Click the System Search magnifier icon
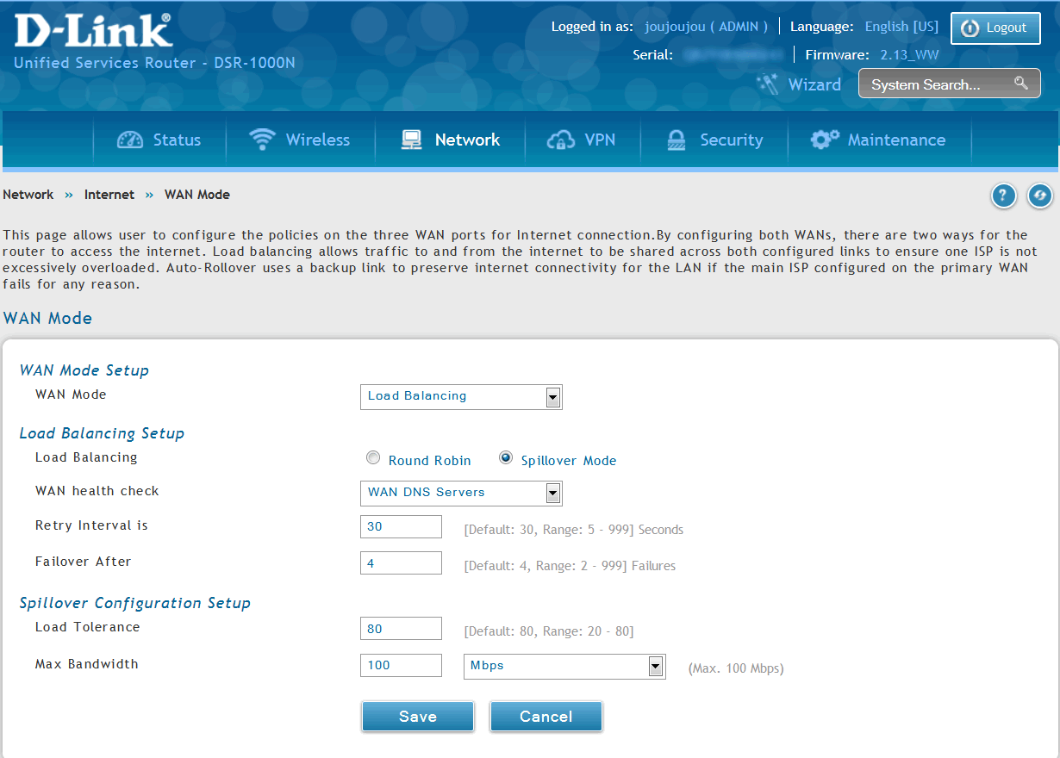 pyautogui.click(x=1021, y=84)
